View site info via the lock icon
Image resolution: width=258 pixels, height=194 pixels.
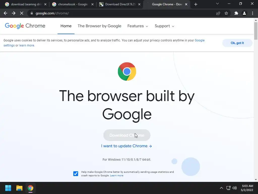pos(31,13)
